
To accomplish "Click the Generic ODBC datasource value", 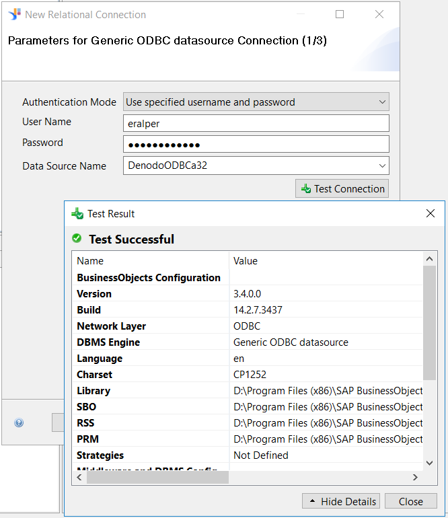I will pyautogui.click(x=291, y=342).
